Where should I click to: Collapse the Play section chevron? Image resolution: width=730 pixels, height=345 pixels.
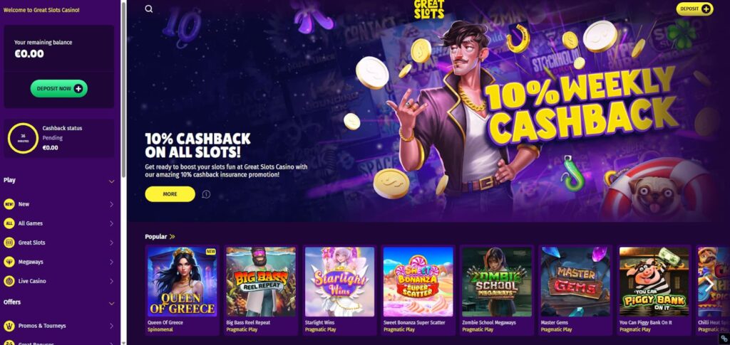click(111, 181)
